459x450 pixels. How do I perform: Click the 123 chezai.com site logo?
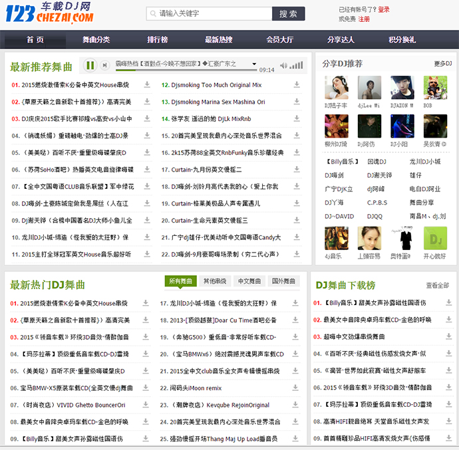pos(50,13)
